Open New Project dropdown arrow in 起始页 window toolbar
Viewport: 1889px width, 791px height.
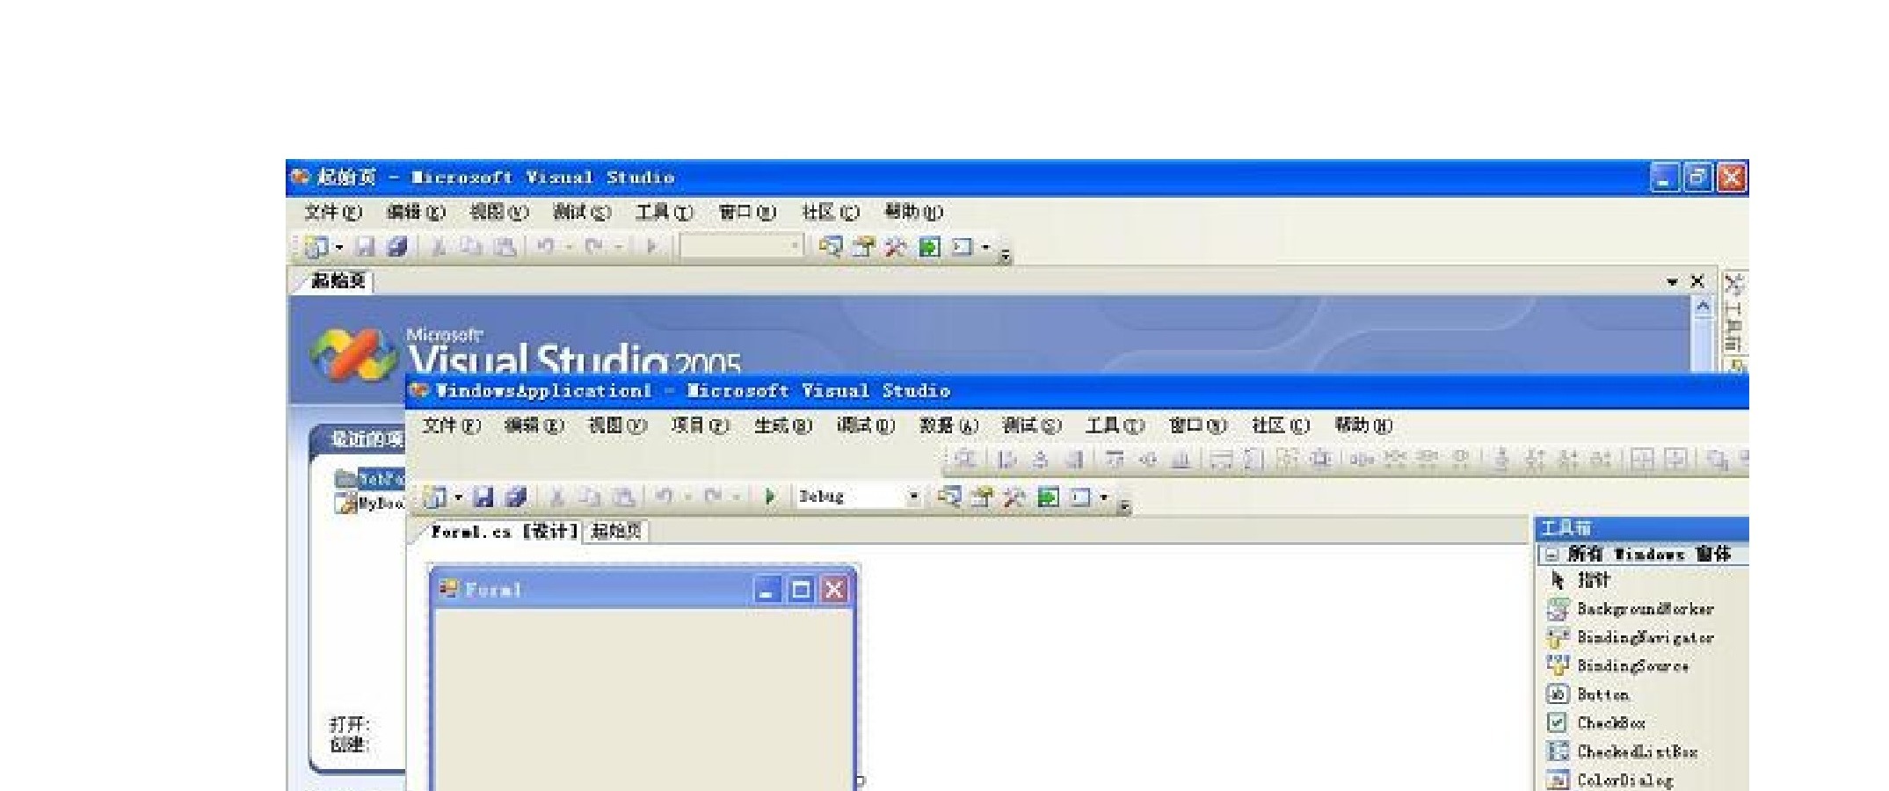(339, 247)
